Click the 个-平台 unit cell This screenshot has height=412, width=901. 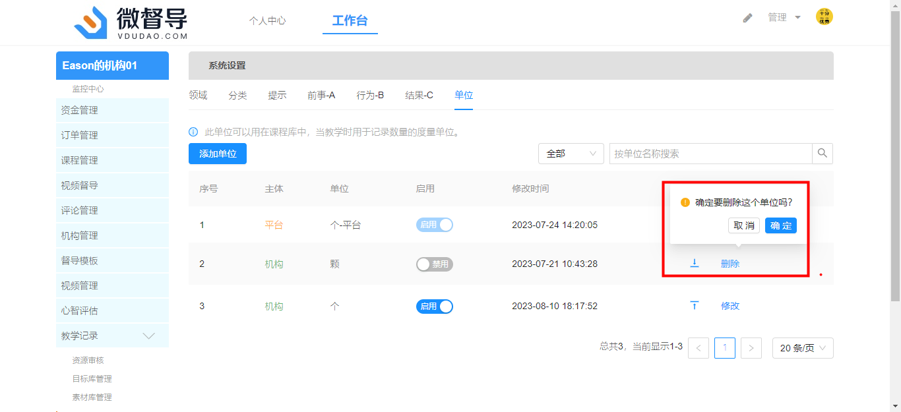tap(346, 225)
